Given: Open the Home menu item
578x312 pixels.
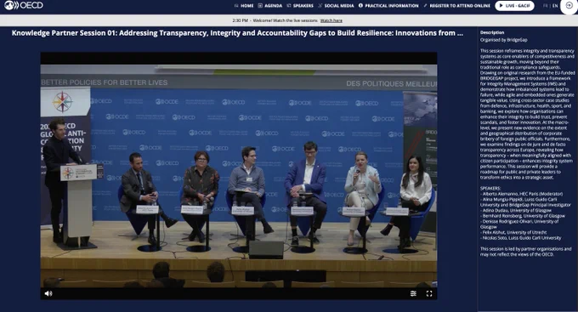Looking at the screenshot, I should pos(244,6).
